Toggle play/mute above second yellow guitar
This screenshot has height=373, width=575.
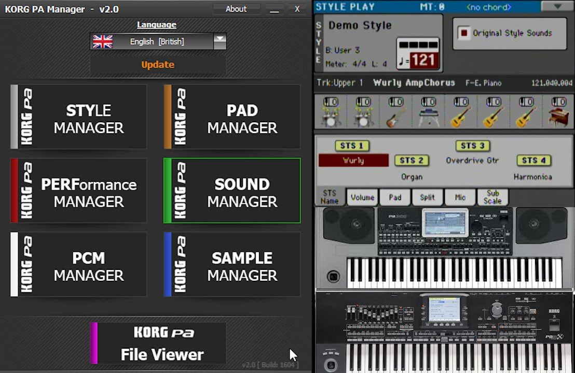pos(494,102)
